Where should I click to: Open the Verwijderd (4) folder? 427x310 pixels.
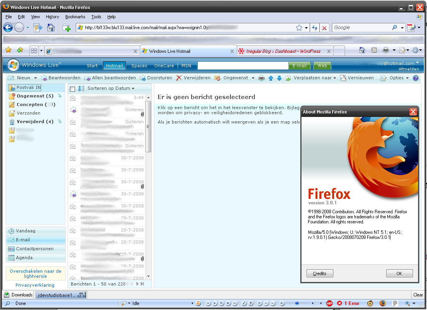pos(35,121)
